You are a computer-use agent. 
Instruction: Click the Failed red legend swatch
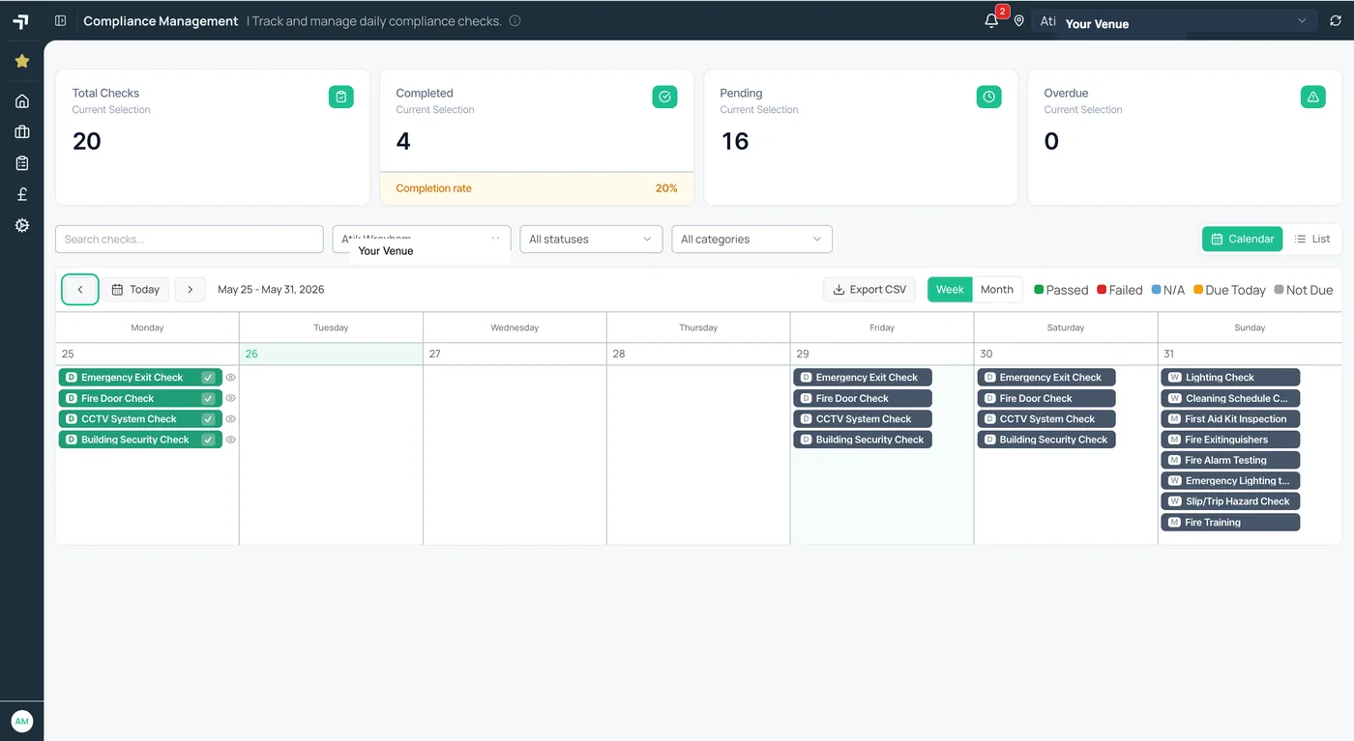(1102, 290)
